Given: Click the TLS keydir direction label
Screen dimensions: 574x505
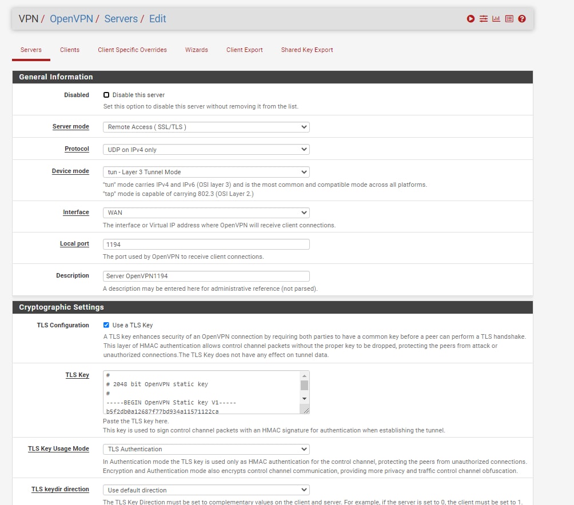Looking at the screenshot, I should point(60,489).
